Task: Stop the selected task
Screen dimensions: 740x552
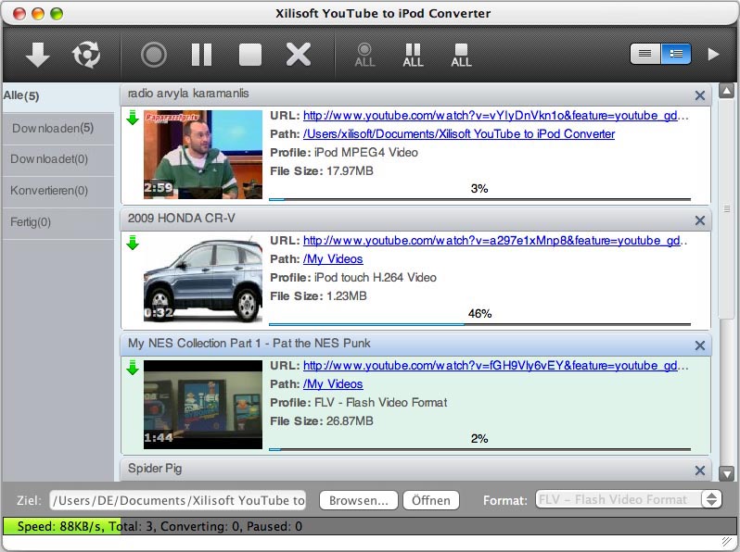Action: (250, 55)
